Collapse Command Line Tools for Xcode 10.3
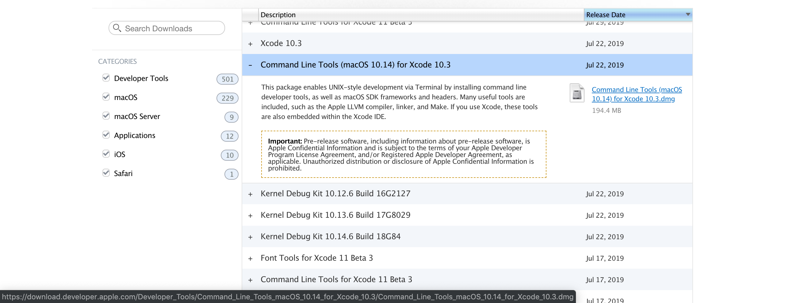 point(250,65)
